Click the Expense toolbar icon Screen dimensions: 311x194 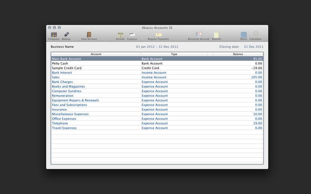[132, 36]
